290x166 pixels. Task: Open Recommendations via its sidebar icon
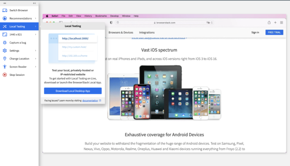pyautogui.click(x=5, y=18)
